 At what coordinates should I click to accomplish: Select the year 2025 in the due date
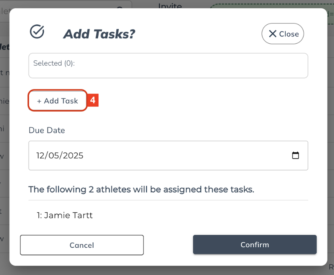point(73,155)
